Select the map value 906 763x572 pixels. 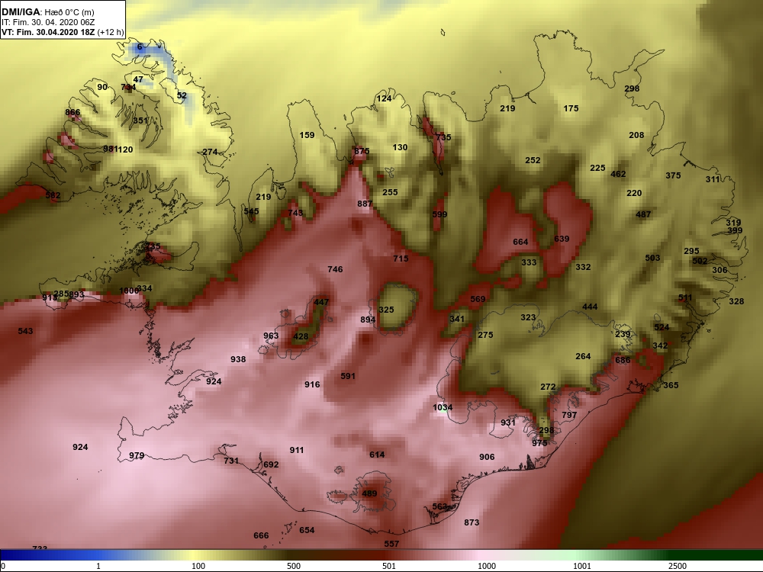click(x=487, y=457)
